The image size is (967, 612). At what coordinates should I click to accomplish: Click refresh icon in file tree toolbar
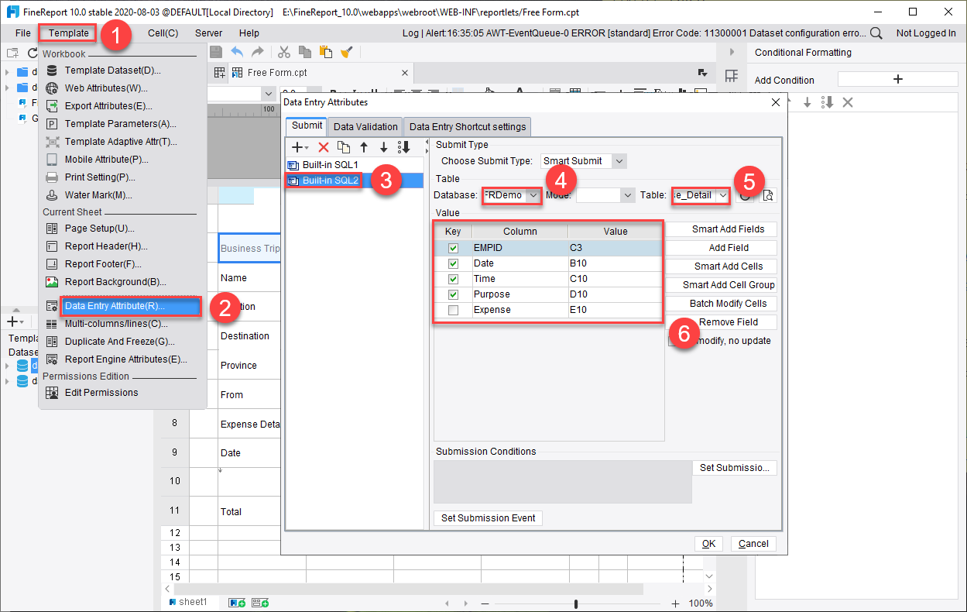point(33,53)
